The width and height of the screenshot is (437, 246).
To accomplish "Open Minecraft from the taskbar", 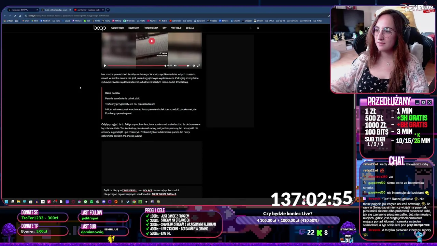I will coord(140,202).
